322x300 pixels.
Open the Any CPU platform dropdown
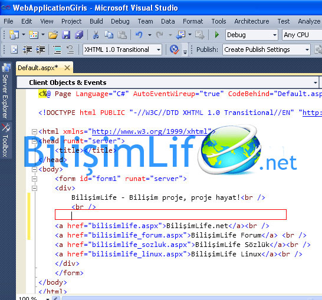click(x=302, y=35)
